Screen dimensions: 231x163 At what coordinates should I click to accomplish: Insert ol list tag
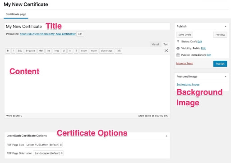click(70, 51)
